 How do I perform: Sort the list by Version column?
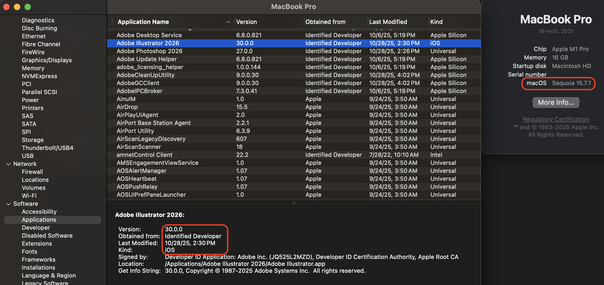click(246, 22)
